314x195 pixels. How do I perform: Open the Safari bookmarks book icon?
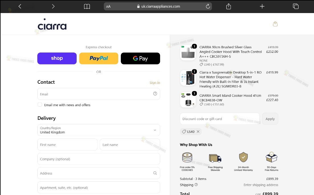(x=87, y=7)
